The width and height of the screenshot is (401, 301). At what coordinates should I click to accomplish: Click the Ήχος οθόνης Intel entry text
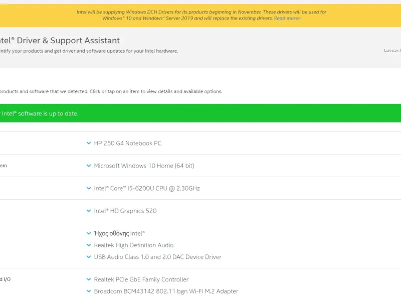click(119, 233)
